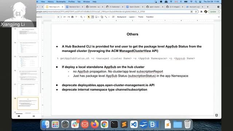Open Sublime Text from the dock
The width and height of the screenshot is (233, 131).
click(x=124, y=124)
